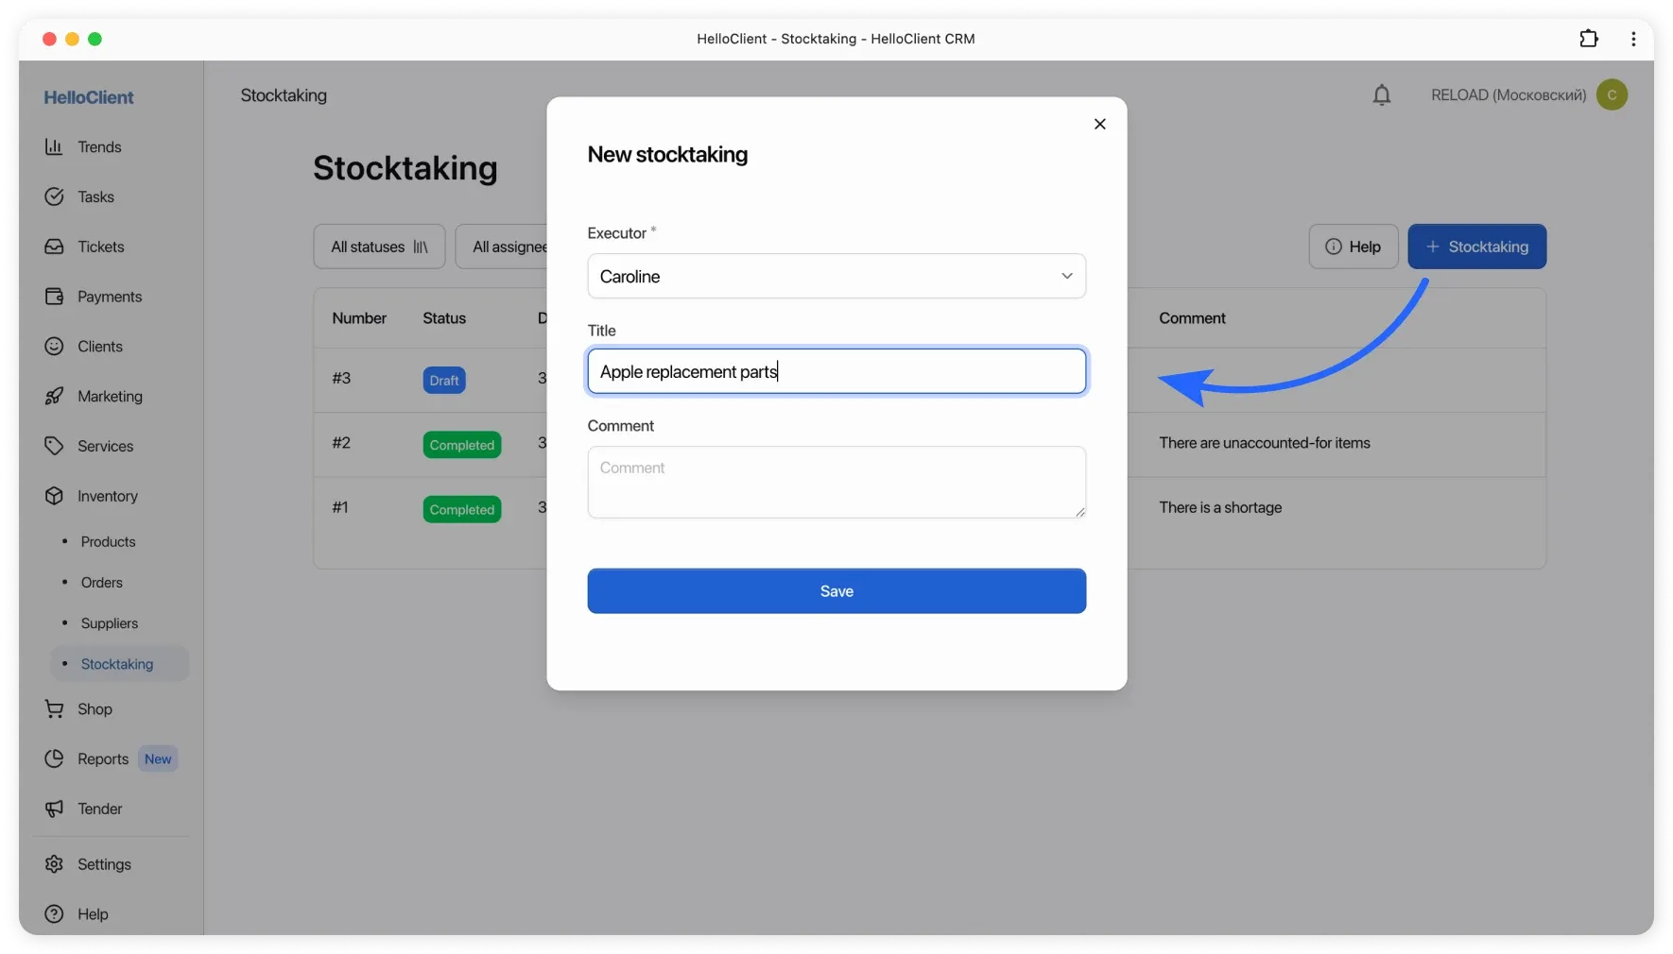The image size is (1673, 954).
Task: Click the Help button near Stocktaking
Action: click(x=1353, y=246)
